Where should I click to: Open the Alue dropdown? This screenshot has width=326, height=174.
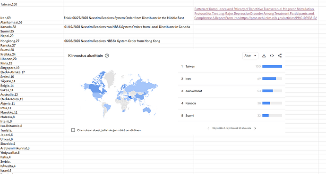(250, 55)
